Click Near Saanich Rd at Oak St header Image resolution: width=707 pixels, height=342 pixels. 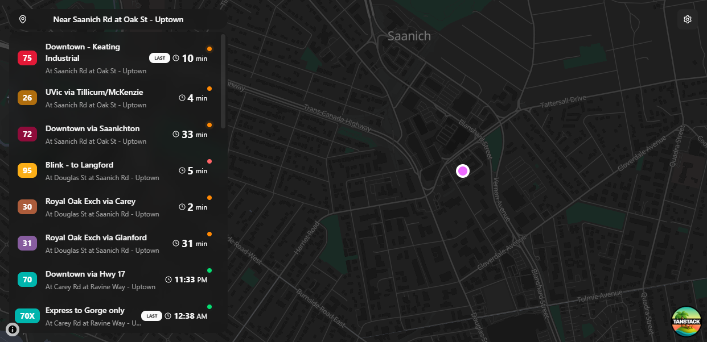click(x=118, y=19)
